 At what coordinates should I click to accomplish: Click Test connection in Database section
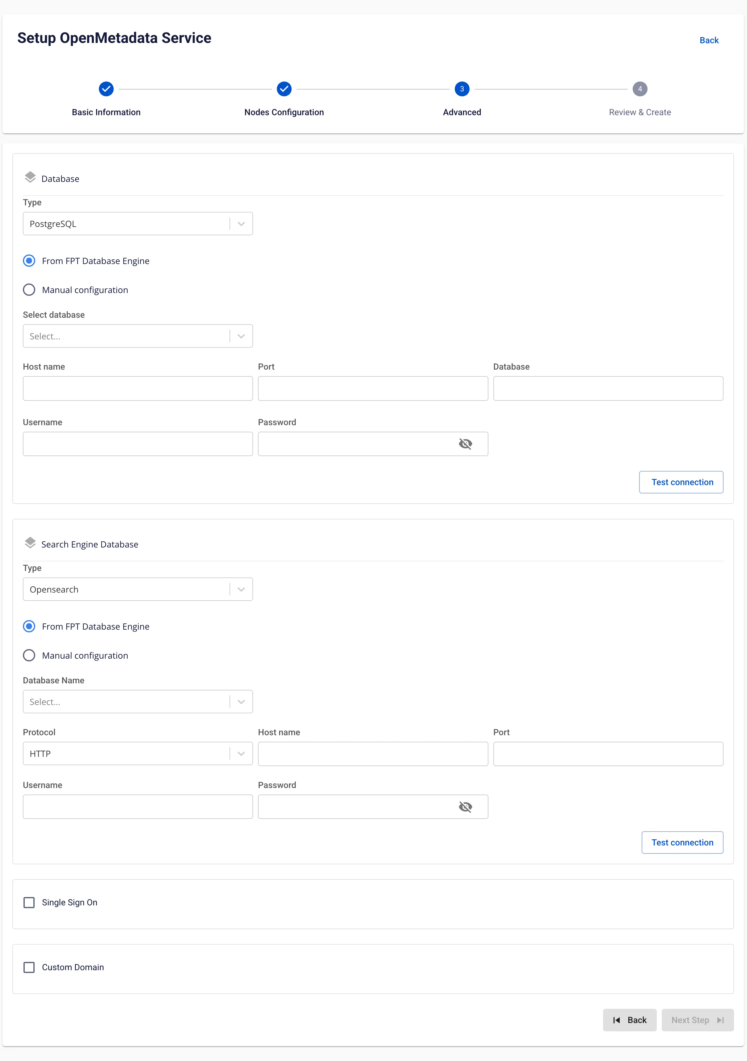[x=682, y=482]
